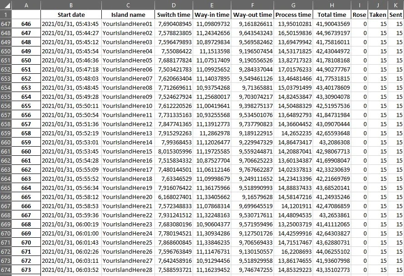
Task: Select way-out time 9,398275137
Action: (x=252, y=106)
